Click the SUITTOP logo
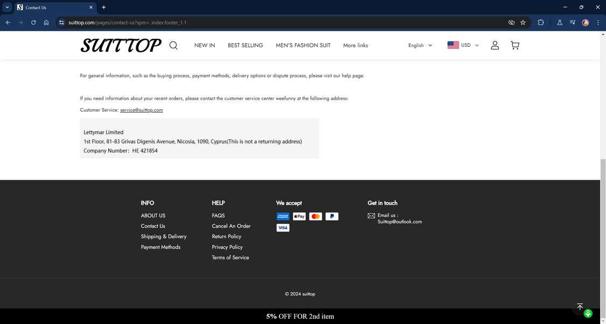Screen dimensions: 606x324 point(121,45)
